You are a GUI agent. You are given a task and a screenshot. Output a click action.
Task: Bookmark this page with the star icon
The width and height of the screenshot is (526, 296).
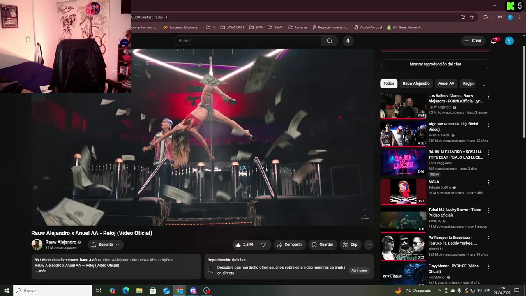(472, 17)
